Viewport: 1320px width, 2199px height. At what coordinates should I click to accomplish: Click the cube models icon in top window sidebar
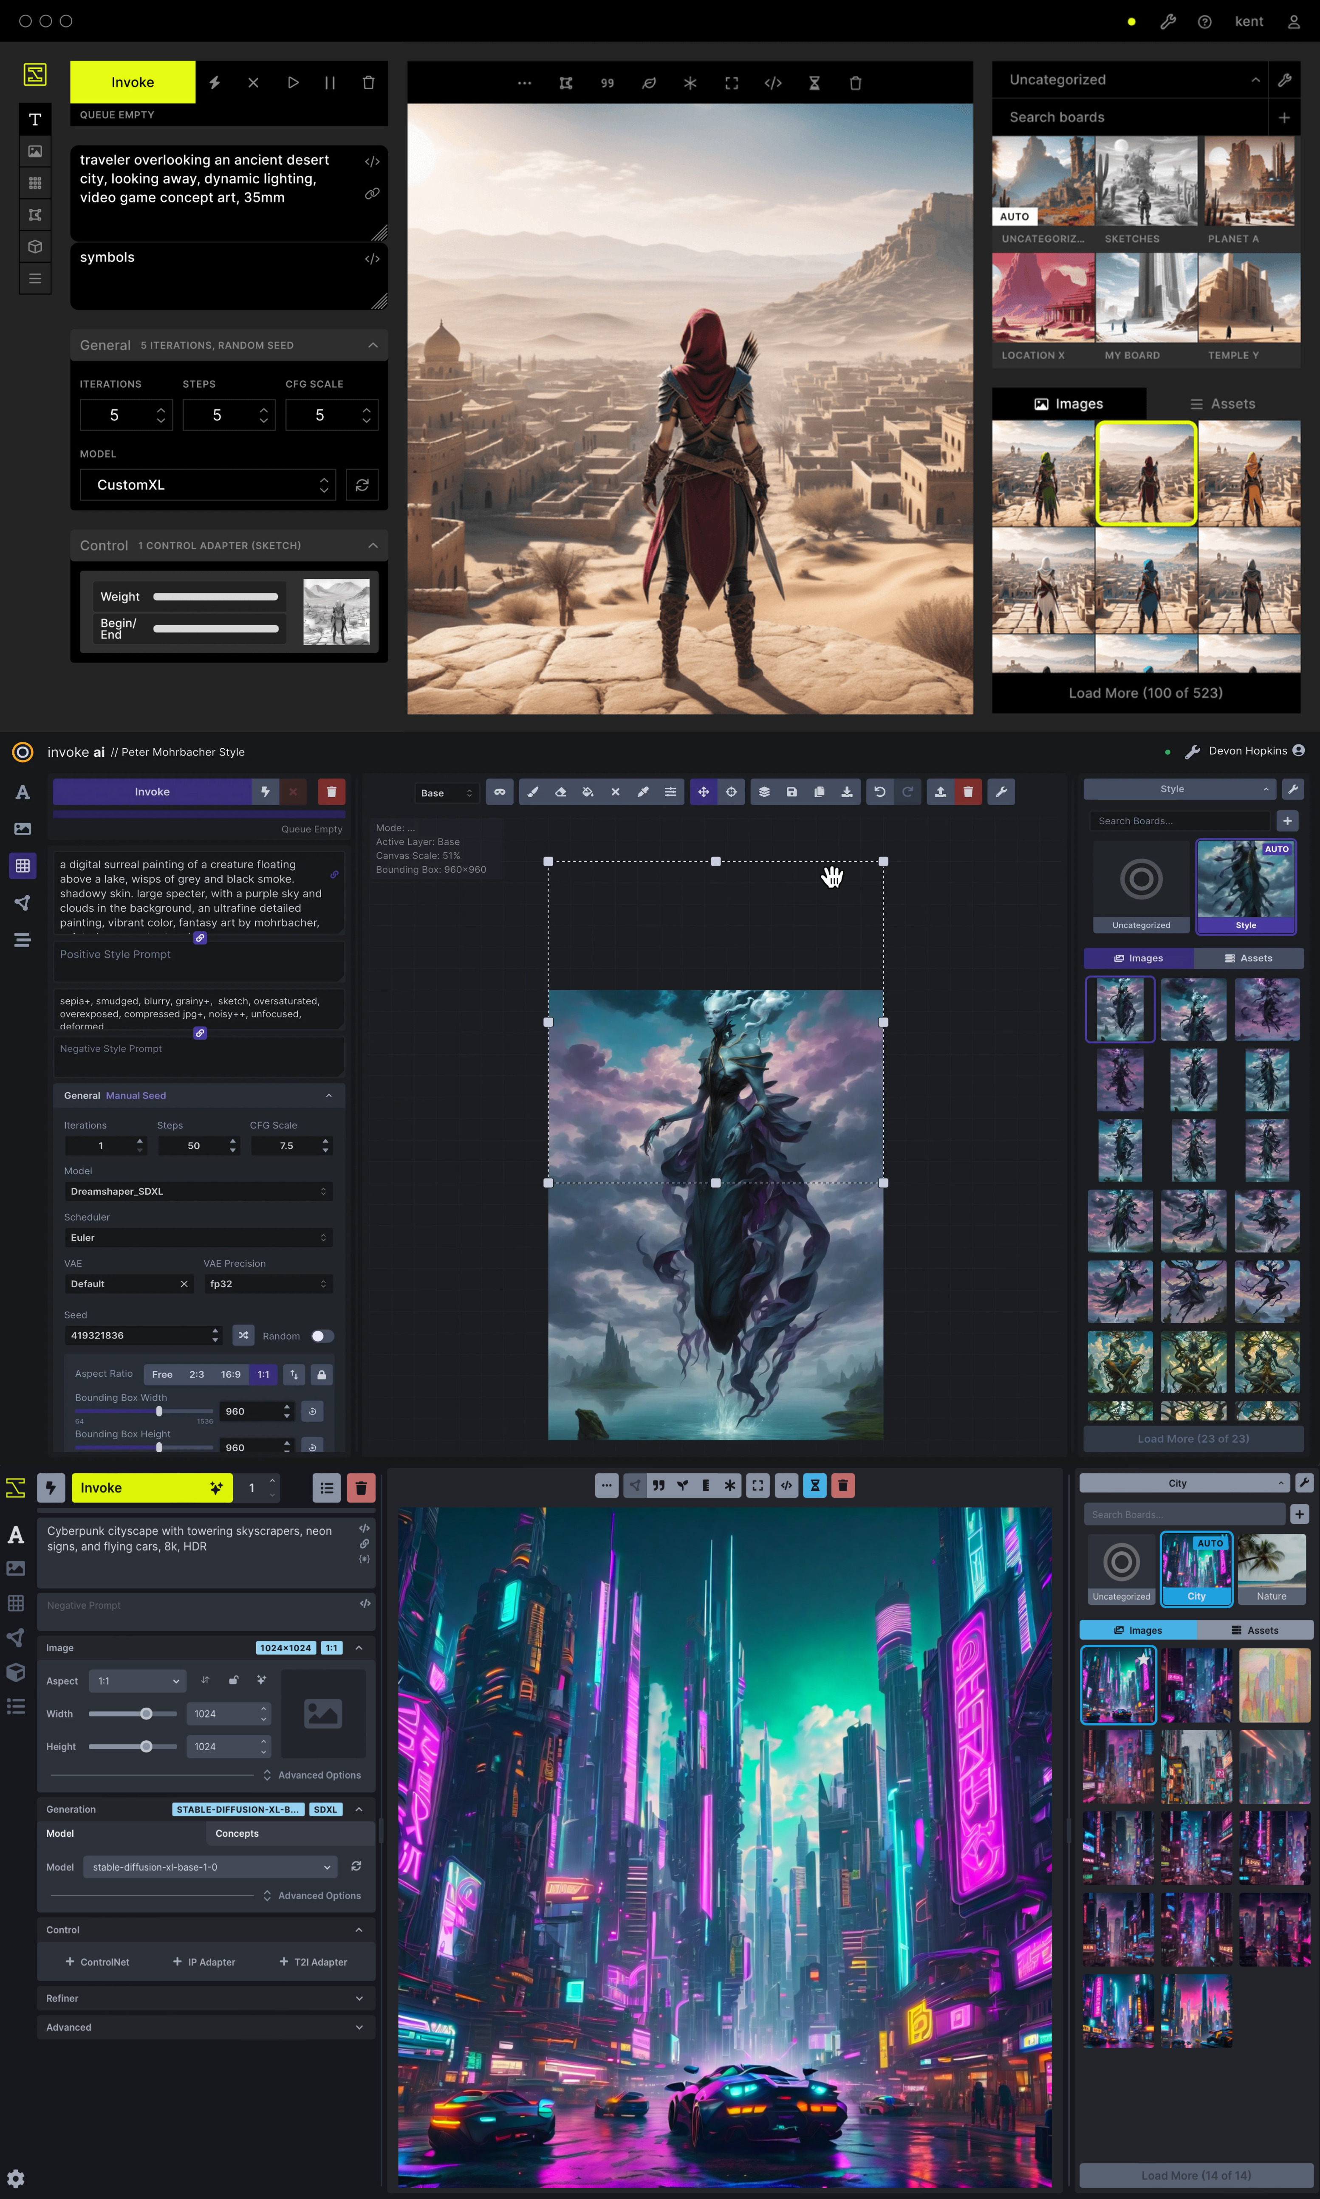35,246
